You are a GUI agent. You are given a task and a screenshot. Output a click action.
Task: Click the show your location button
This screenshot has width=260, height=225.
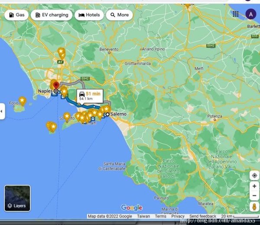tap(254, 175)
